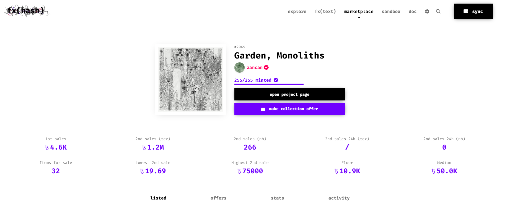Viewport: 515px width, 202px height.
Task: Open the doc menu link
Action: (x=412, y=11)
